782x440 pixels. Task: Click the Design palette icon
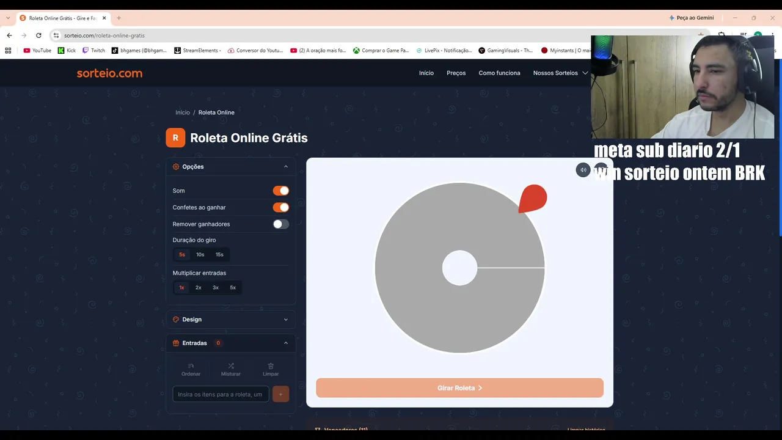tap(176, 320)
